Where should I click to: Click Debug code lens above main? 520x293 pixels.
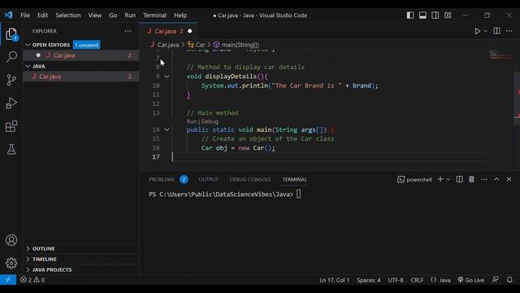pos(210,121)
